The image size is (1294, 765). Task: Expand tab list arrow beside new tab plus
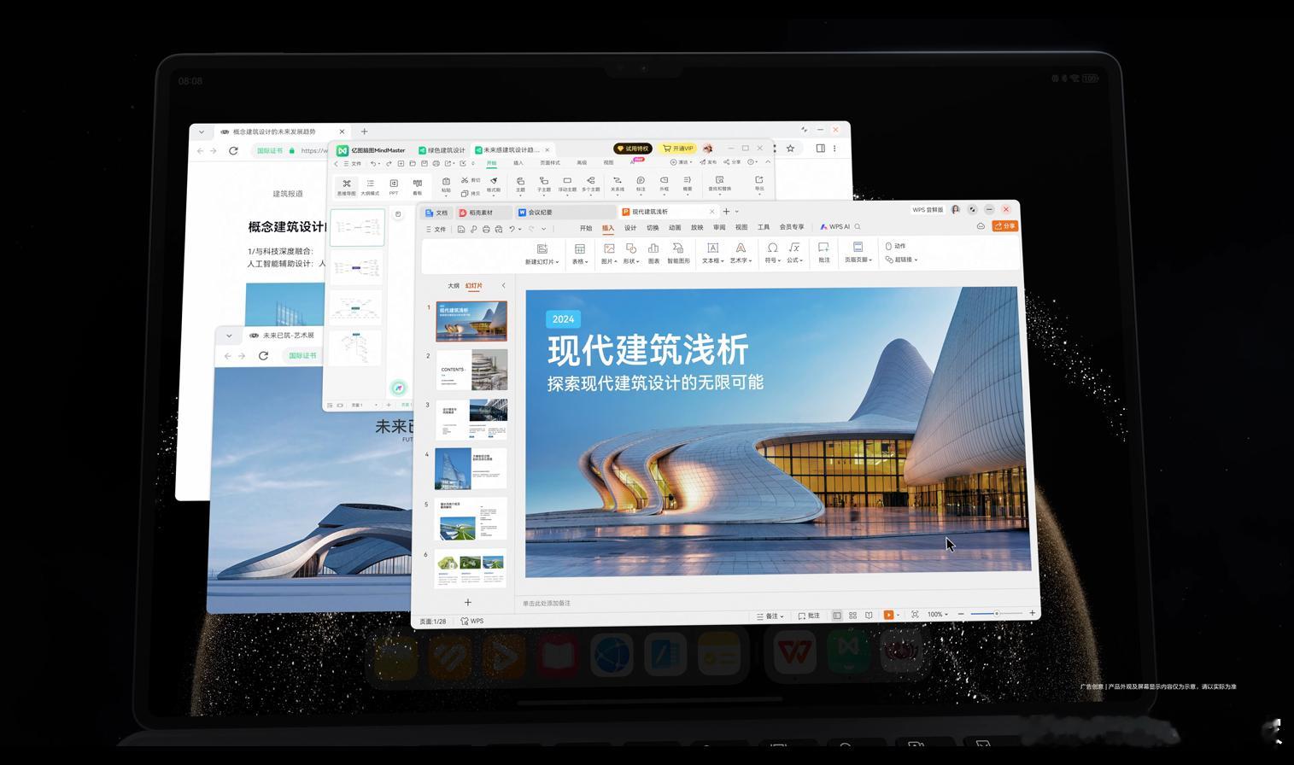pos(737,212)
